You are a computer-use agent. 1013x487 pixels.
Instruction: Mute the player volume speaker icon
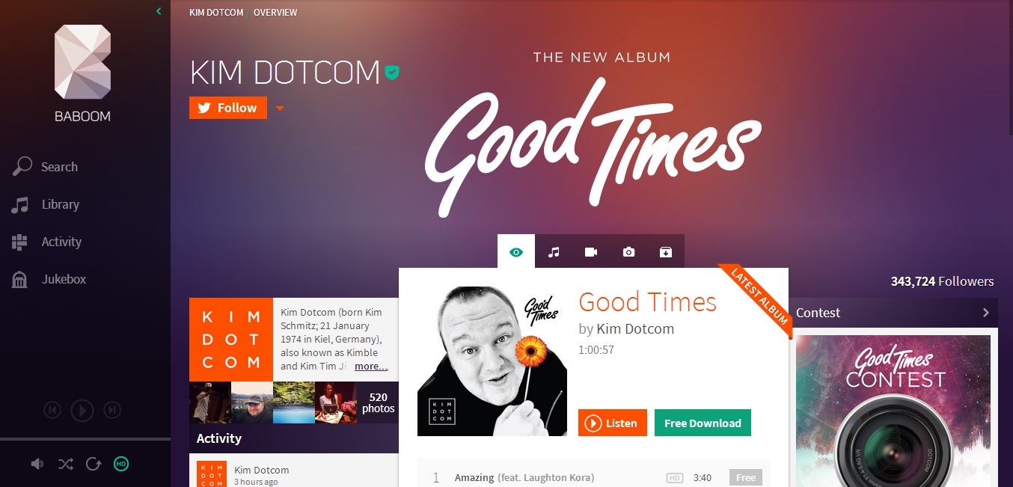pos(37,464)
